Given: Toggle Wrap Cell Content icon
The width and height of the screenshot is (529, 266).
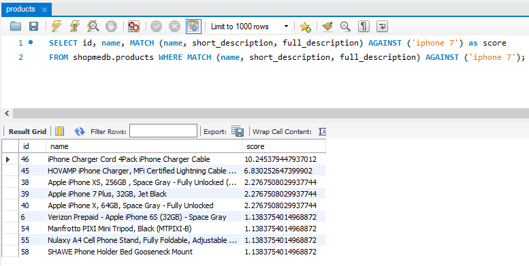Looking at the screenshot, I should tap(322, 131).
